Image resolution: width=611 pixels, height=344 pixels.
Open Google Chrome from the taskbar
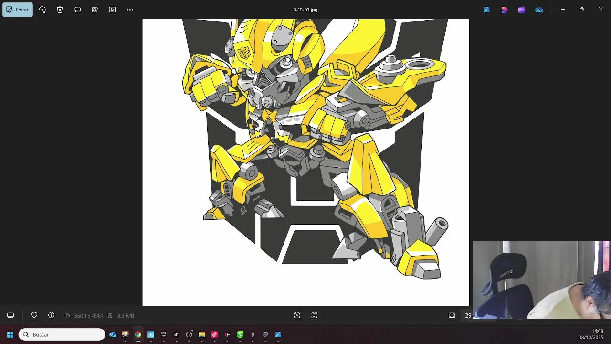click(138, 334)
